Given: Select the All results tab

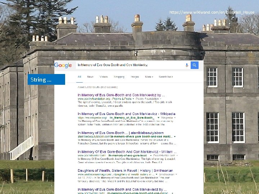Looking at the screenshot, I should coord(79,77).
